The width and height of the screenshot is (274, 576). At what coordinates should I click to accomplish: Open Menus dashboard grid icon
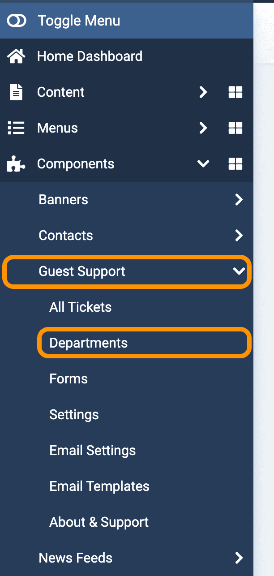pyautogui.click(x=235, y=128)
